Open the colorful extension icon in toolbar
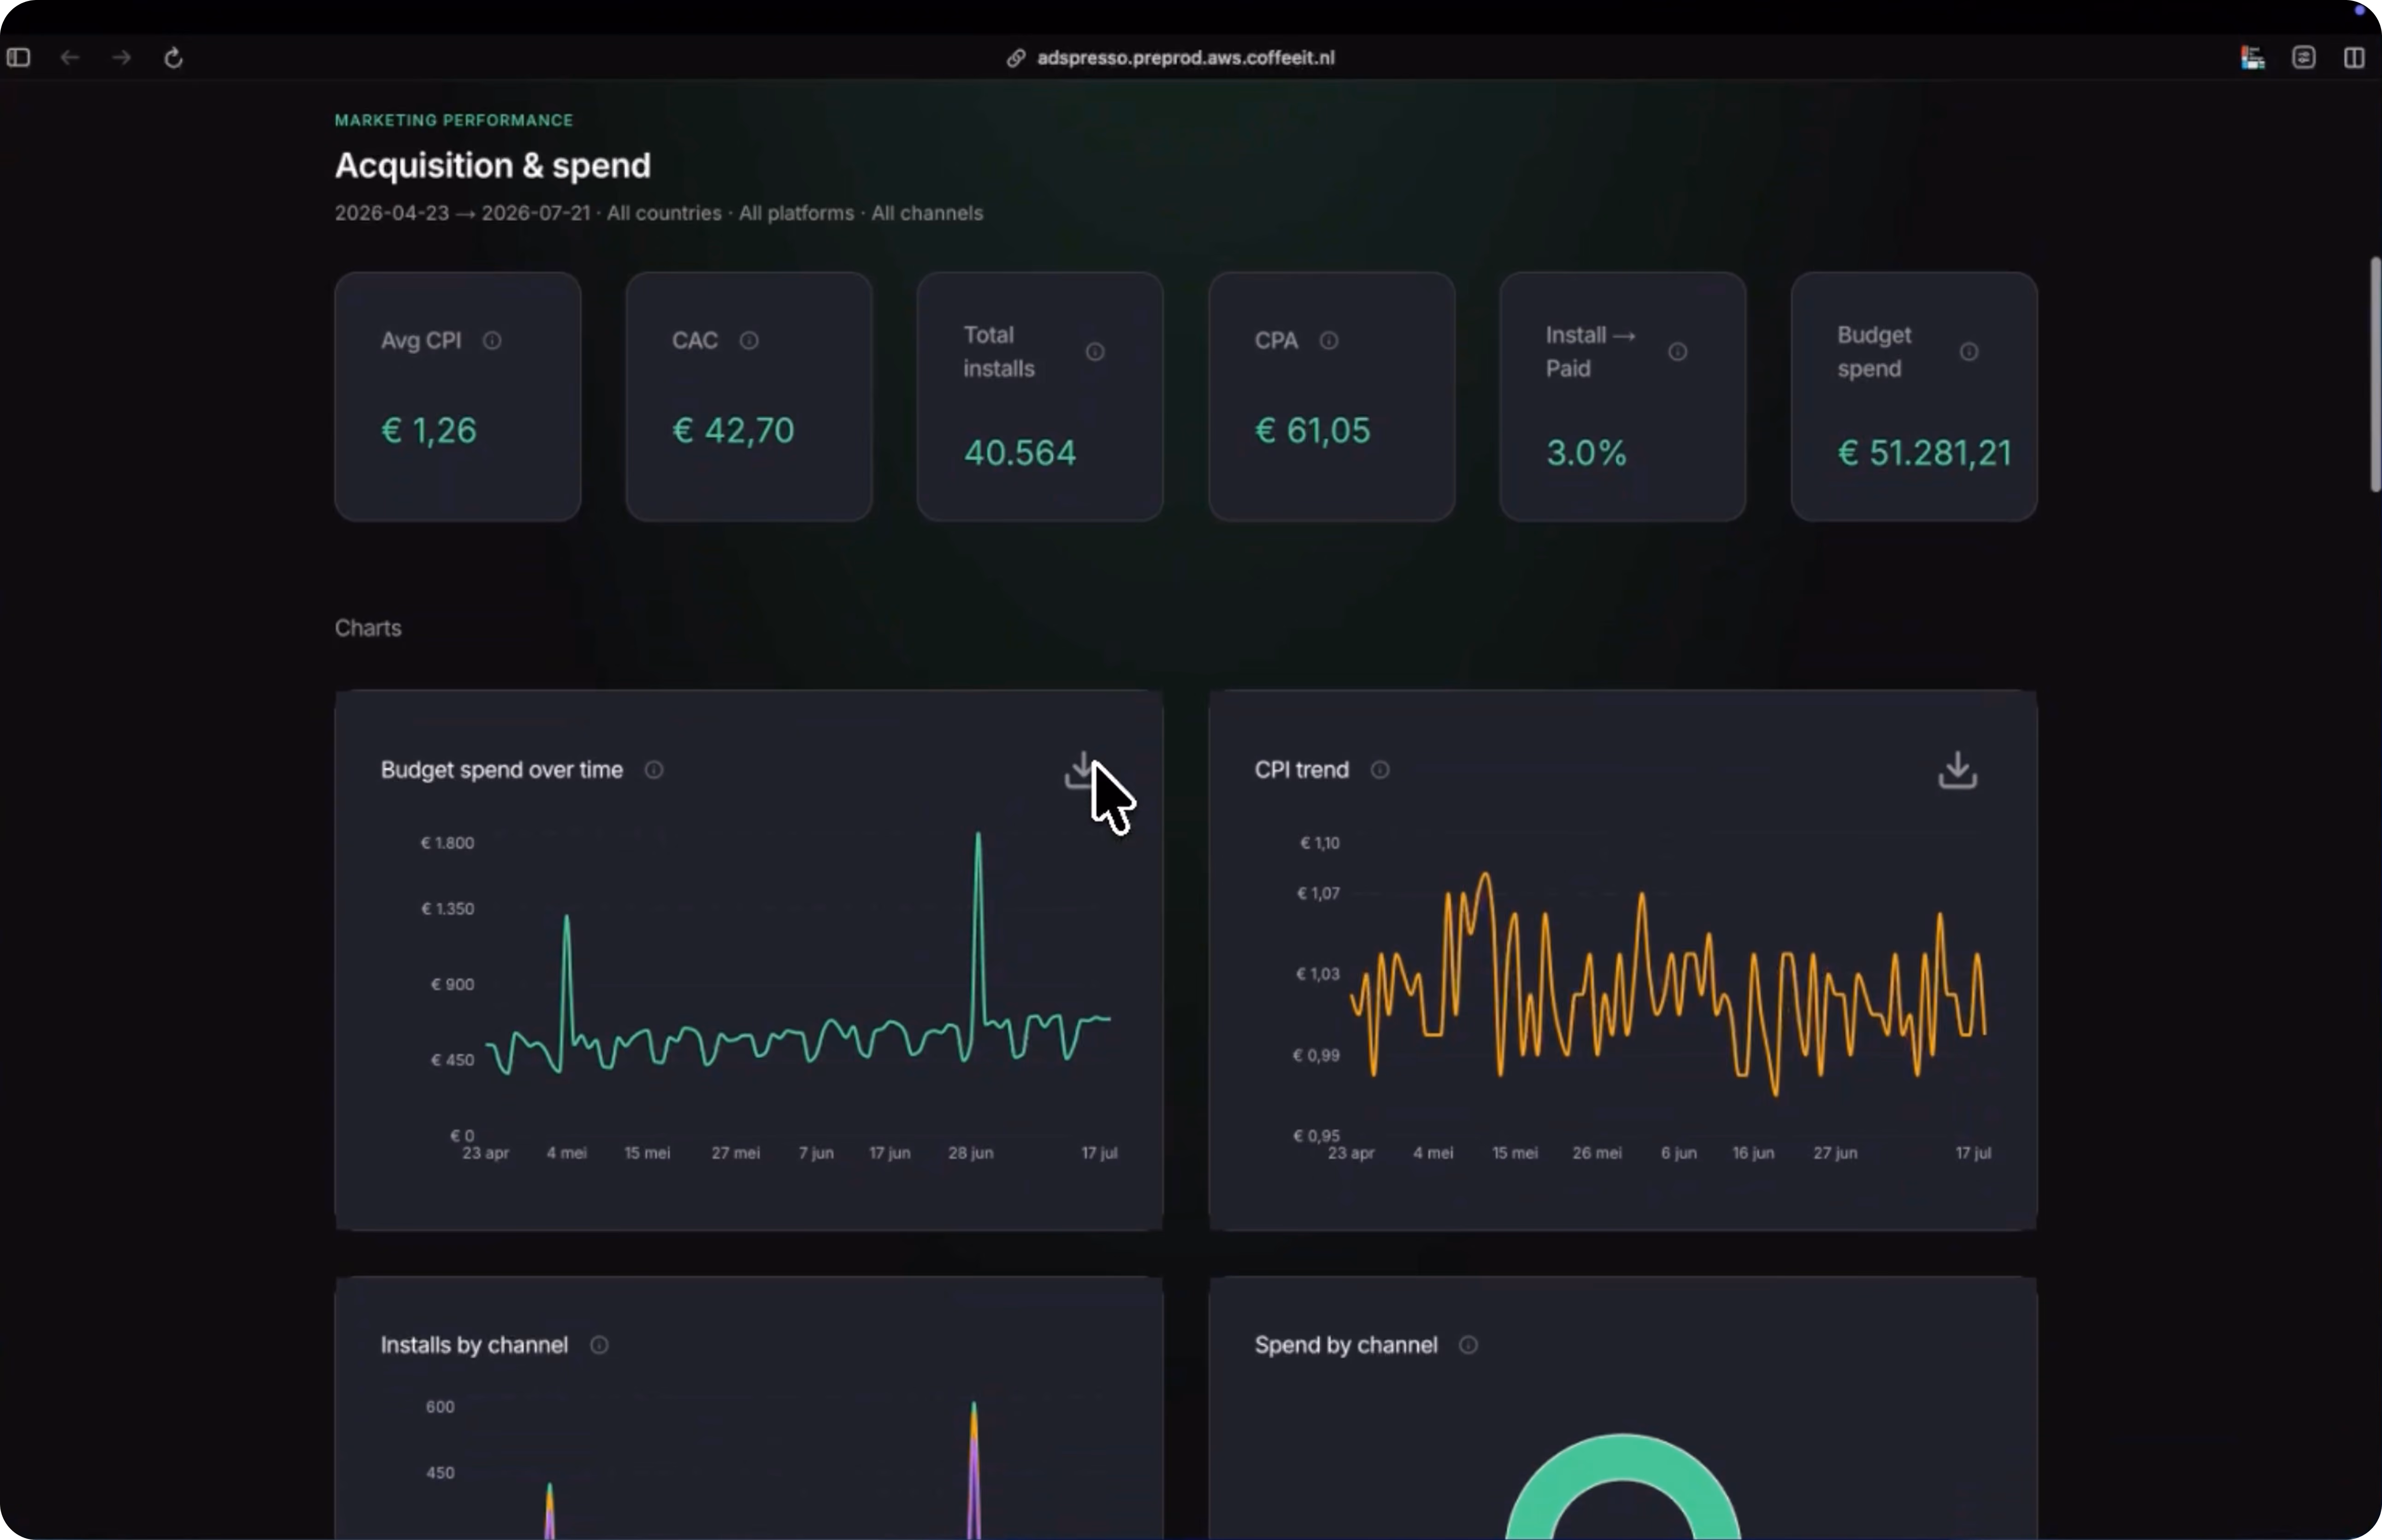 [2252, 58]
